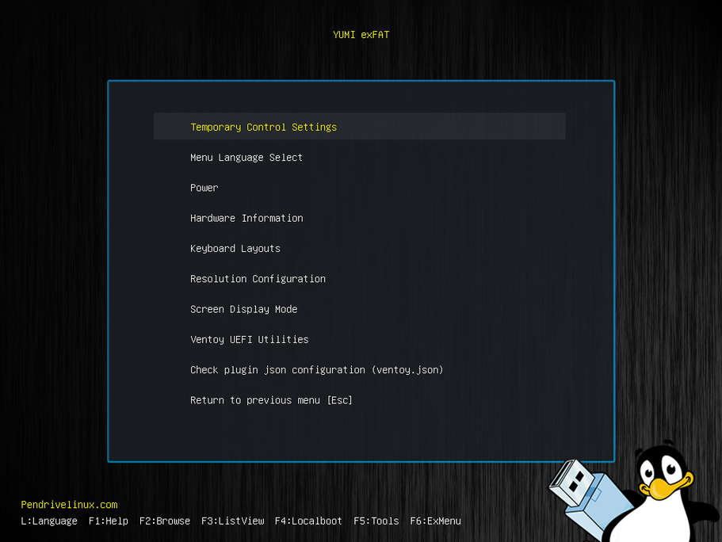This screenshot has height=542, width=722.
Task: Click the Pendrivelinux.com text
Action: 69,505
